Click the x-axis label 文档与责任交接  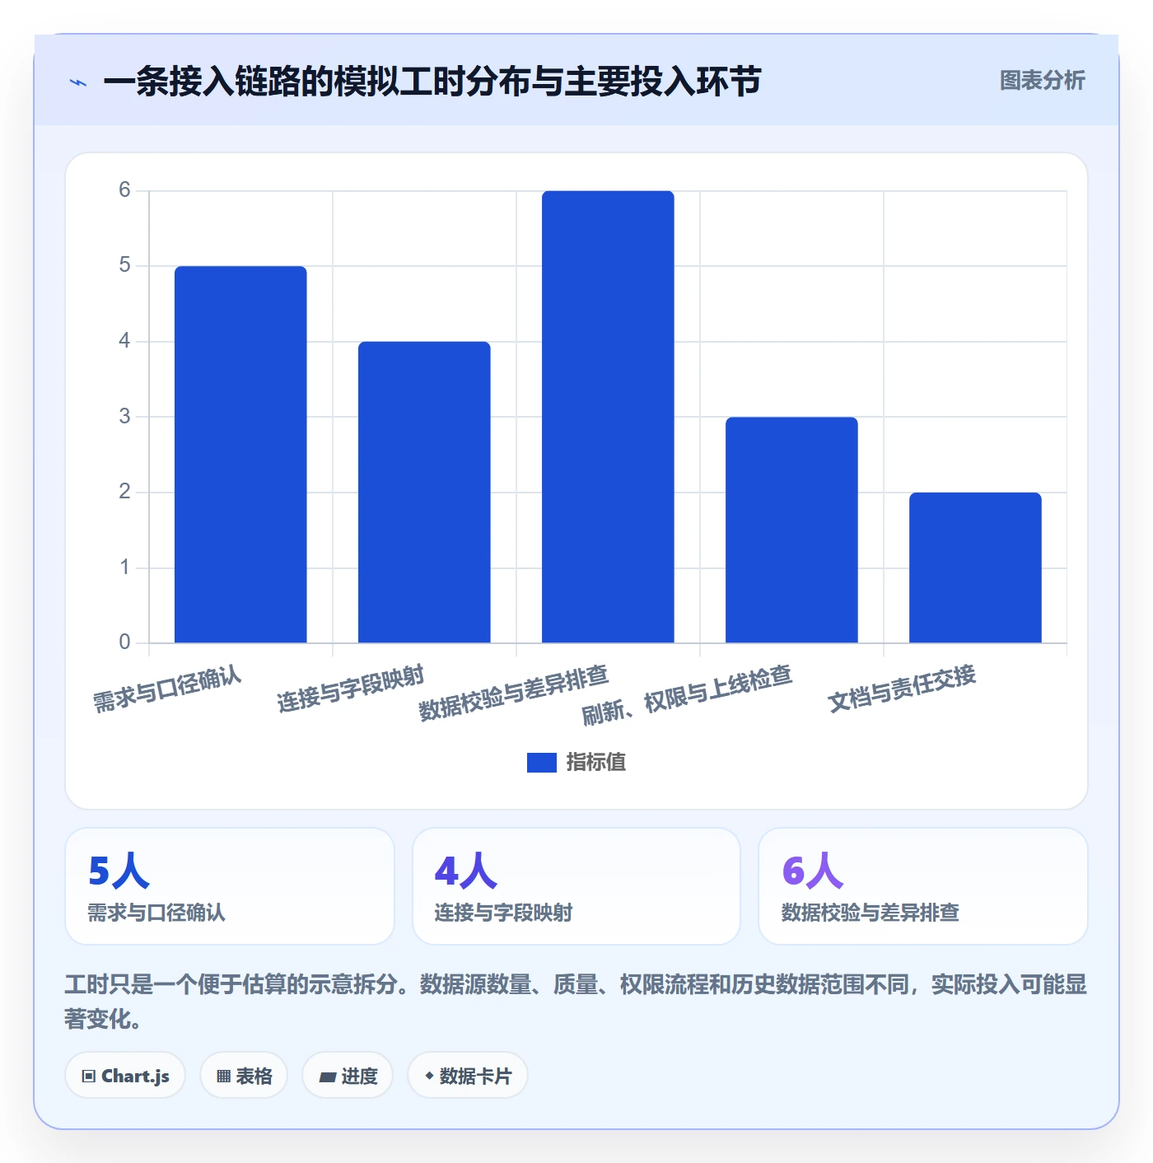click(902, 689)
